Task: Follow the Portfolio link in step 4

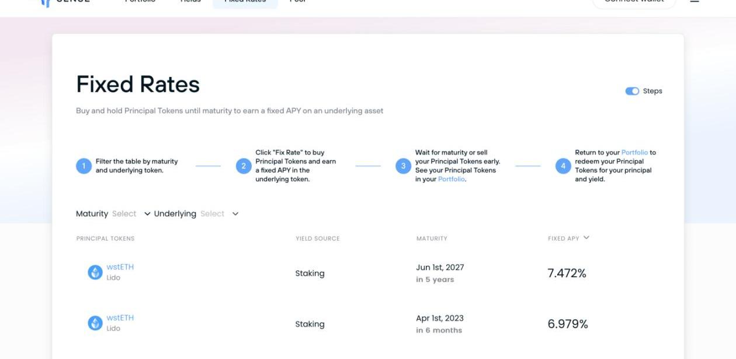Action: [x=634, y=153]
